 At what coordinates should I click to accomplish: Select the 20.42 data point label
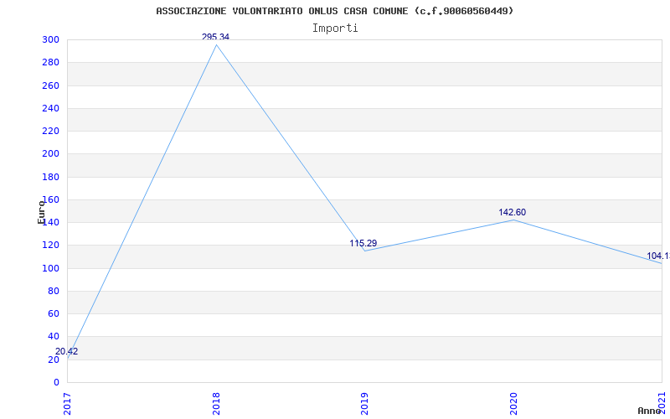point(67,351)
